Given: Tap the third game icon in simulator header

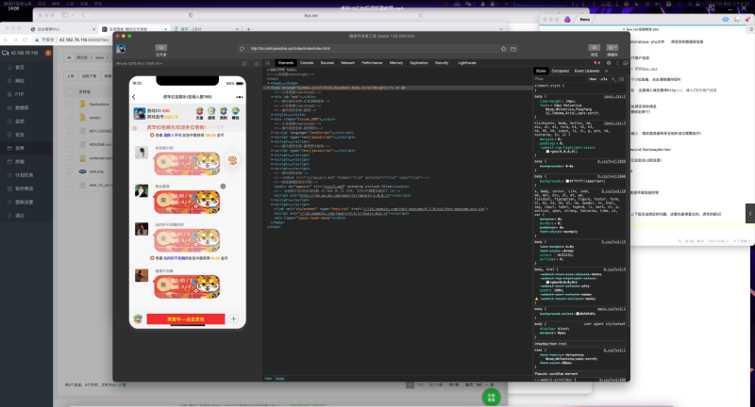Looking at the screenshot, I should click(x=224, y=113).
